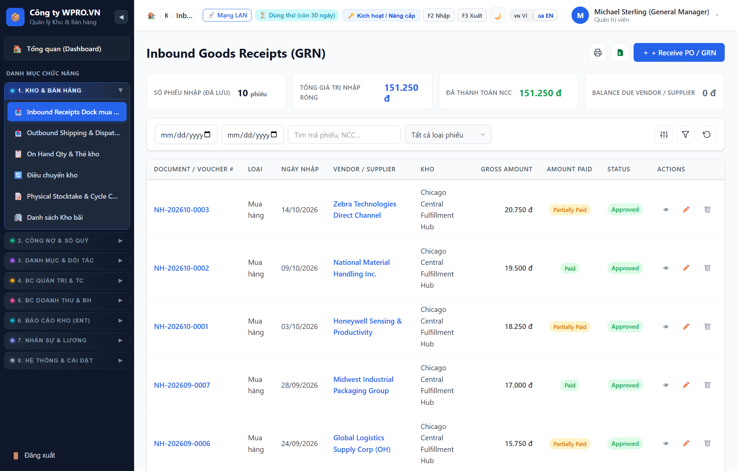Click the filter funnel icon

[685, 134]
